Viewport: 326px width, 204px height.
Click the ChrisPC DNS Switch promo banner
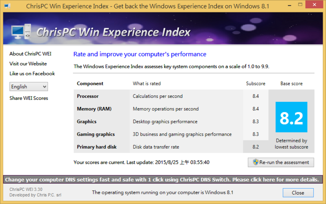pos(163,180)
